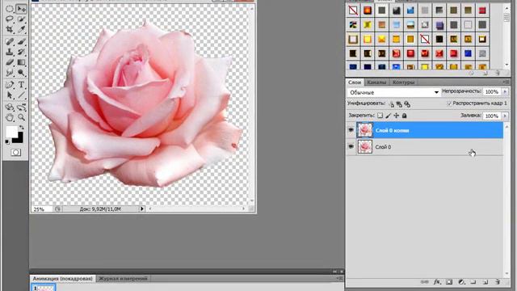Toggle lock transparent pixels
Image resolution: width=517 pixels, height=291 pixels.
(380, 116)
